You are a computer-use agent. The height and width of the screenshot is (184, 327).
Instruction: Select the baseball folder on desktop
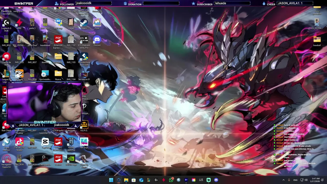pyautogui.click(x=317, y=41)
